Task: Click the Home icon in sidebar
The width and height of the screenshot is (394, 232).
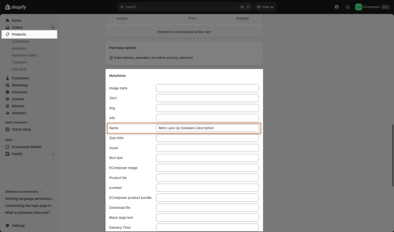Action: (8, 20)
